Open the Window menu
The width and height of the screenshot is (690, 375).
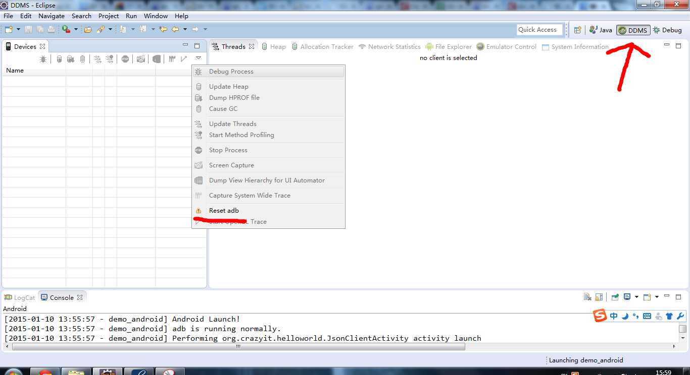(156, 16)
